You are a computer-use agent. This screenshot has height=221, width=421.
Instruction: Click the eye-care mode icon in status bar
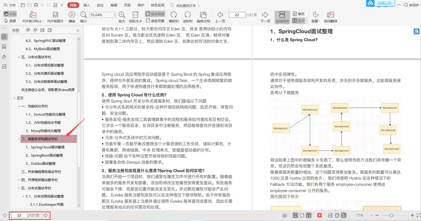click(x=284, y=215)
